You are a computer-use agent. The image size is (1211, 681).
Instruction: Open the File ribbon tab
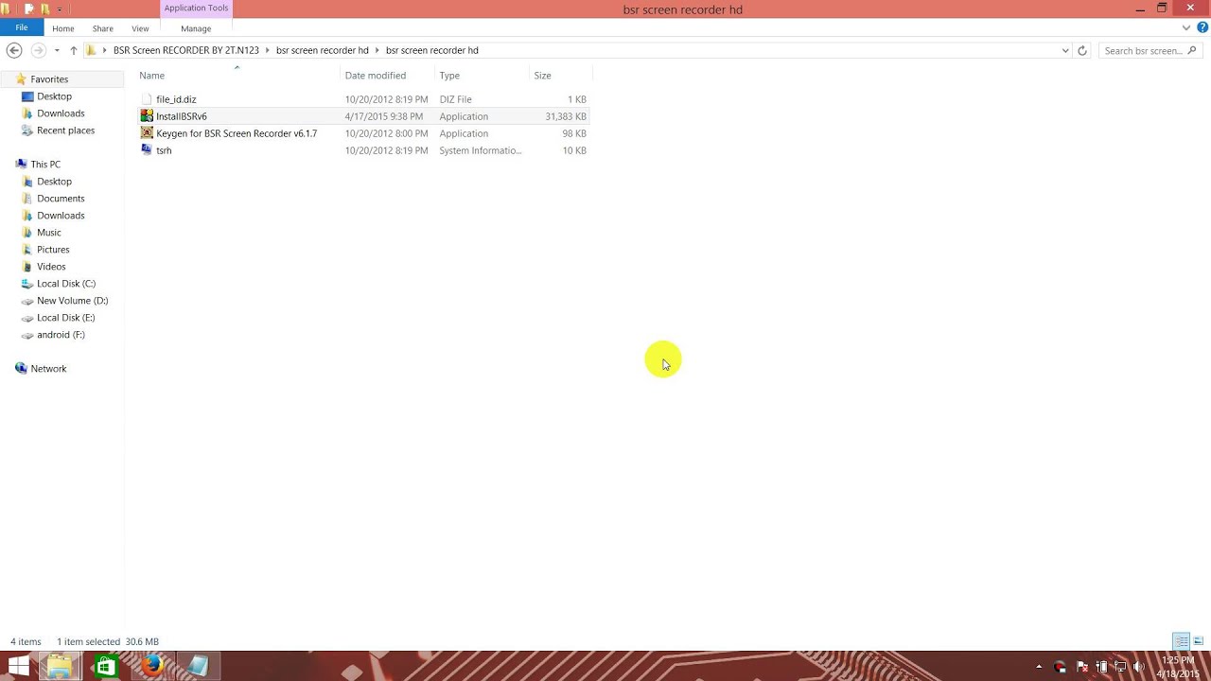21,28
